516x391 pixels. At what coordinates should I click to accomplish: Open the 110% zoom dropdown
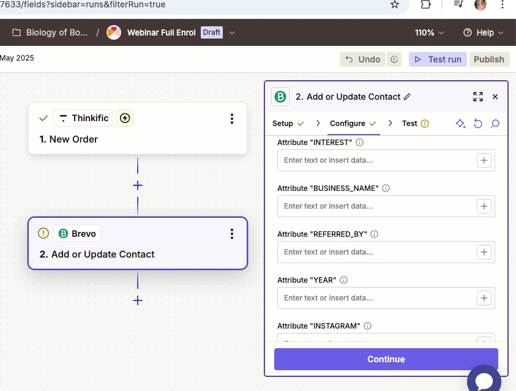429,32
